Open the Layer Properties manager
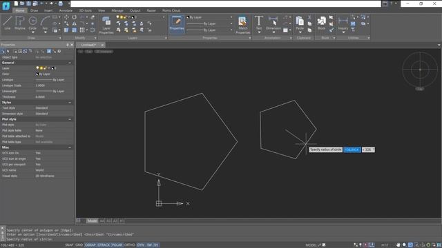Image resolution: width=442 pixels, height=248 pixels. point(106,25)
